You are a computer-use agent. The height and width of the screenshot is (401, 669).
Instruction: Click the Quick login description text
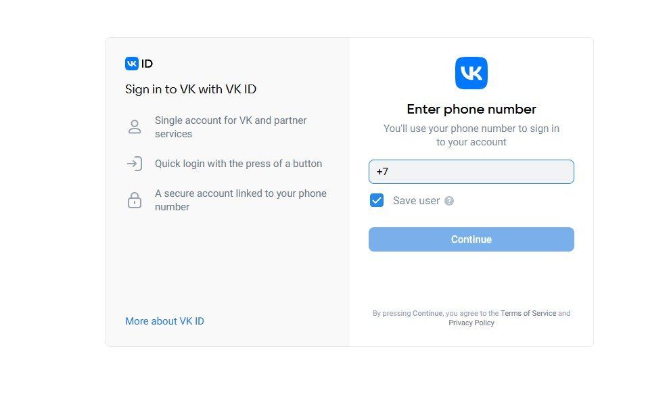click(x=239, y=164)
